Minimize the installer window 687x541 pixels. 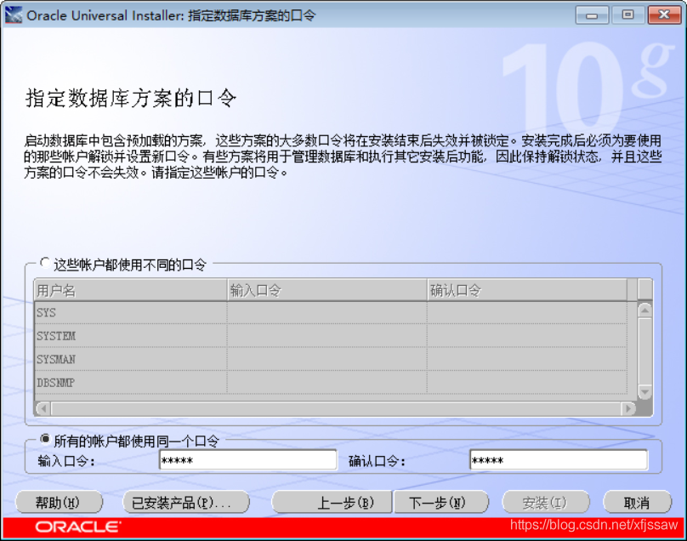click(592, 15)
